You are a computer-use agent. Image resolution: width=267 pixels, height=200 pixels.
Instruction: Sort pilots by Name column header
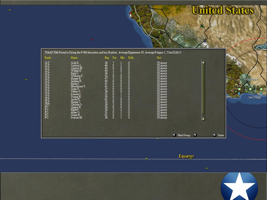74,58
